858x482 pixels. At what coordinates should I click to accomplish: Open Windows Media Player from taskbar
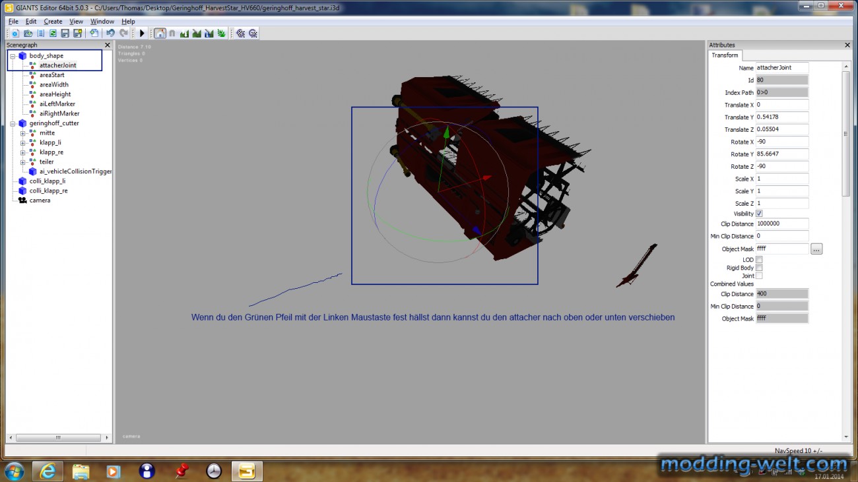(114, 471)
